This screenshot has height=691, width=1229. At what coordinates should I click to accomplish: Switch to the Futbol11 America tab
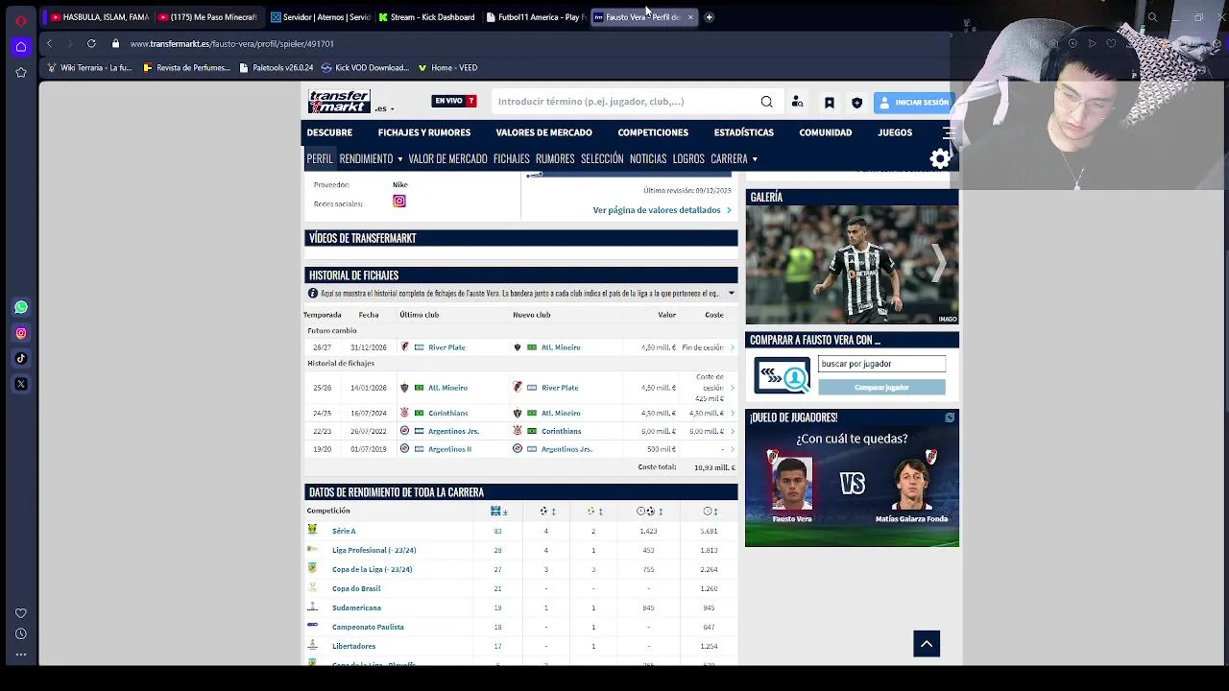pyautogui.click(x=537, y=17)
